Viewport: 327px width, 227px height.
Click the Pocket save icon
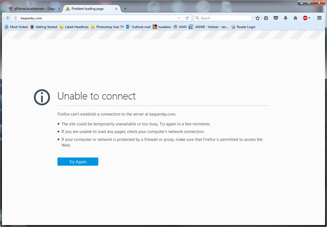[276, 18]
